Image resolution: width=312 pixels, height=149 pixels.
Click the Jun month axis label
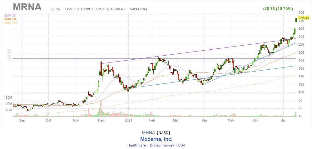[x=256, y=120]
